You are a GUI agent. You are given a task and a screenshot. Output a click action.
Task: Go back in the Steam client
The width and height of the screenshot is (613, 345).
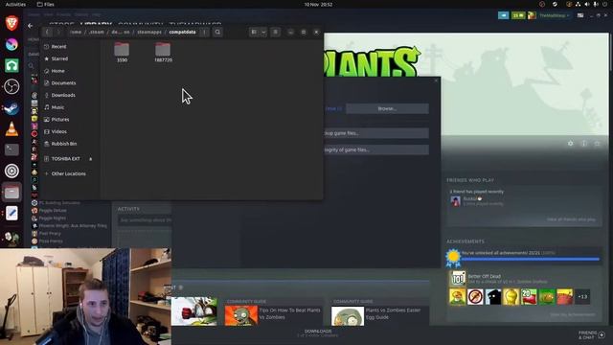pyautogui.click(x=31, y=26)
